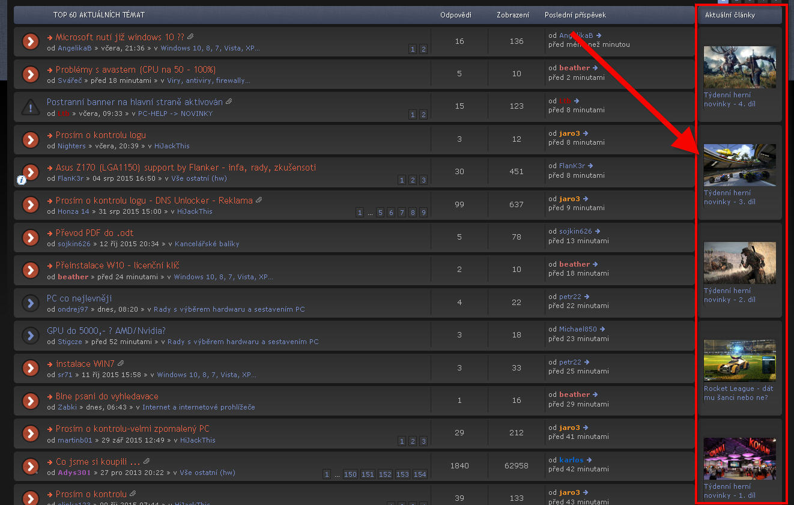Click small red arrow before Převod PDF do .odt
Image resolution: width=794 pixels, height=505 pixels.
[50, 234]
